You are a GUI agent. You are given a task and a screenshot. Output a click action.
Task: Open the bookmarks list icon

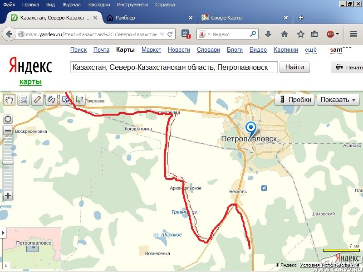tap(314, 34)
